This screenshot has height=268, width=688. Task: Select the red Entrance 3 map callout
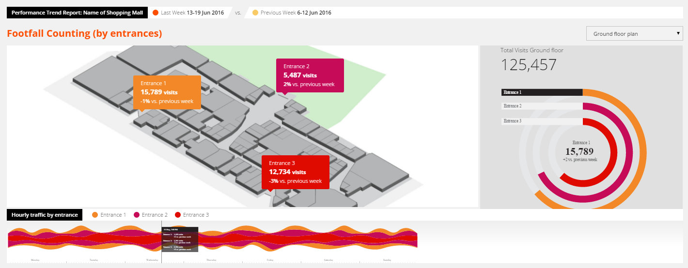pos(295,172)
